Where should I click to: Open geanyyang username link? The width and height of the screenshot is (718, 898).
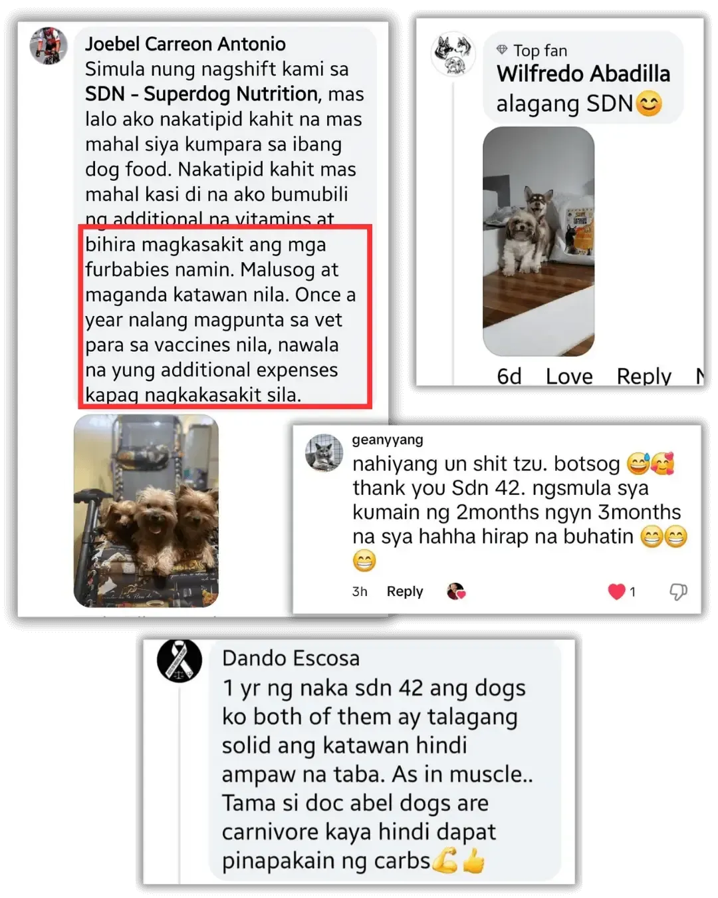[x=388, y=440]
